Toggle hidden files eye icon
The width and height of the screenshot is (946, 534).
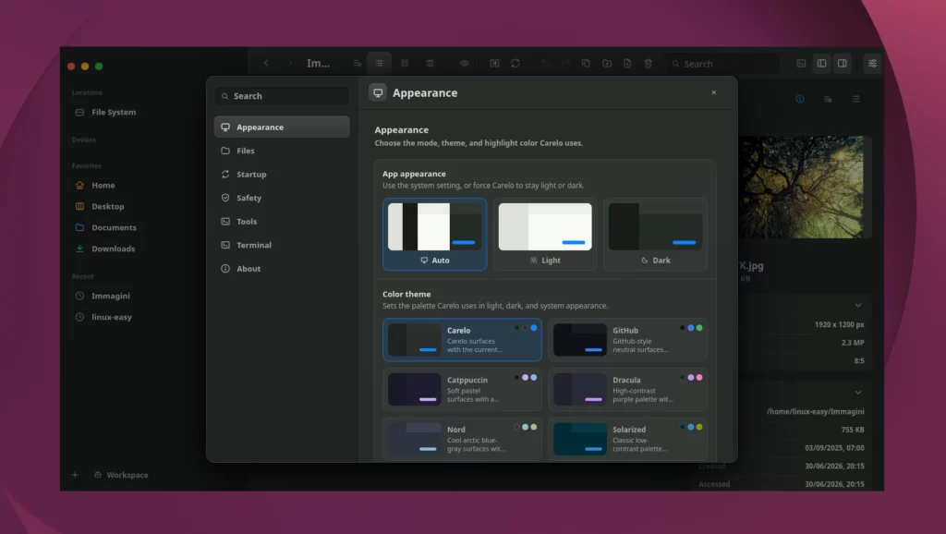(x=464, y=63)
